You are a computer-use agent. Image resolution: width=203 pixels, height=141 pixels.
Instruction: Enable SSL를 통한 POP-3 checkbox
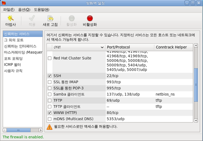click(x=50, y=88)
